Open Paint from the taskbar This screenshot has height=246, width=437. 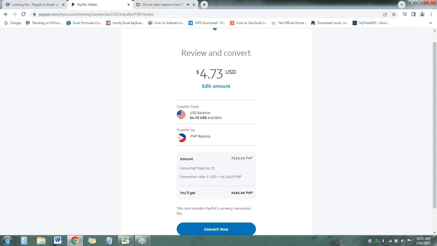143,241
